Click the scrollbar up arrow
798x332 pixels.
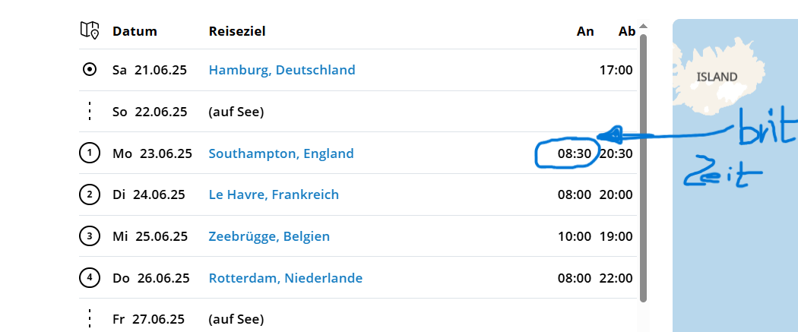(x=644, y=27)
